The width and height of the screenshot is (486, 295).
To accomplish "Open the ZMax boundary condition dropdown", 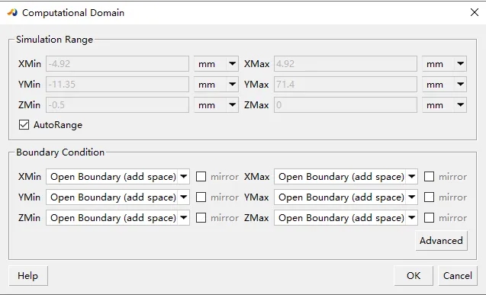I will pyautogui.click(x=346, y=218).
